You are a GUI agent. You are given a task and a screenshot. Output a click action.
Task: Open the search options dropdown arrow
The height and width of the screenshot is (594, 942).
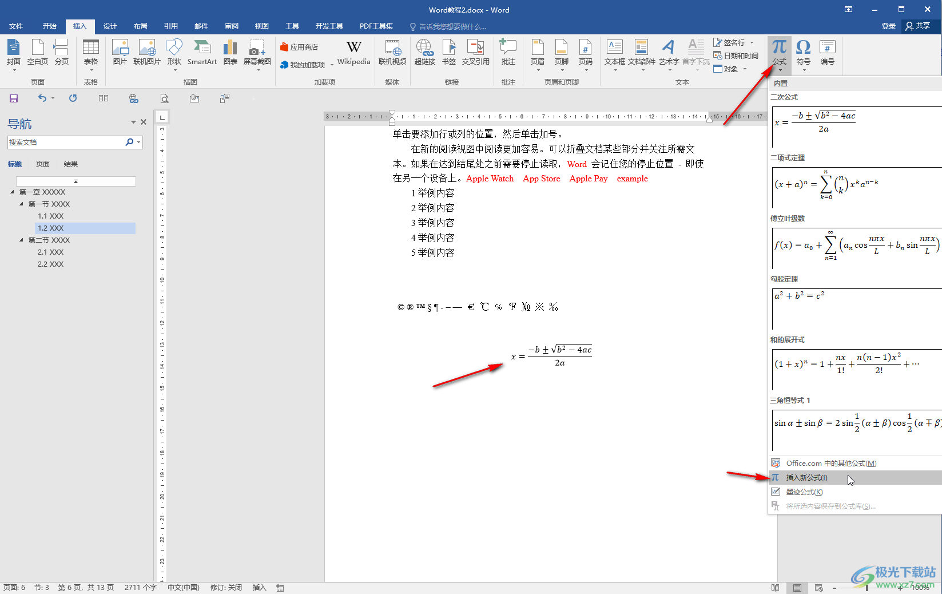tap(139, 142)
